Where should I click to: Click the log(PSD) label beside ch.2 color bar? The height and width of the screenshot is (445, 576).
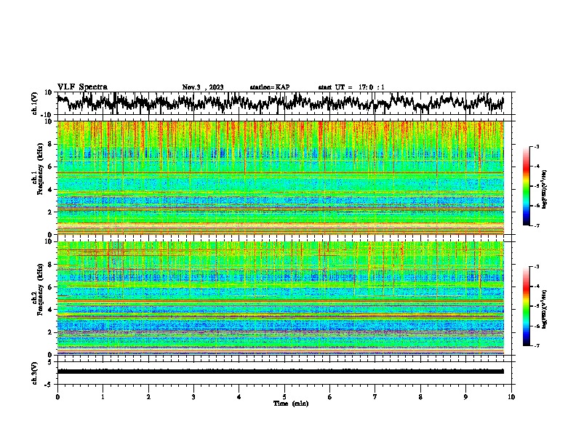(545, 309)
